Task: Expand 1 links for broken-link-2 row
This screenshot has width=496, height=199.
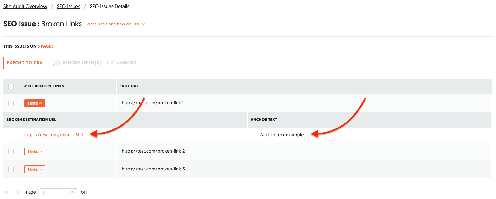Action: (x=35, y=152)
